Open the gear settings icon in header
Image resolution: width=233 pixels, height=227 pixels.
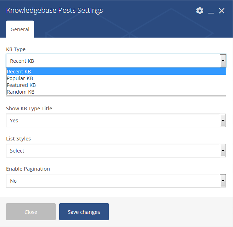pyautogui.click(x=200, y=11)
